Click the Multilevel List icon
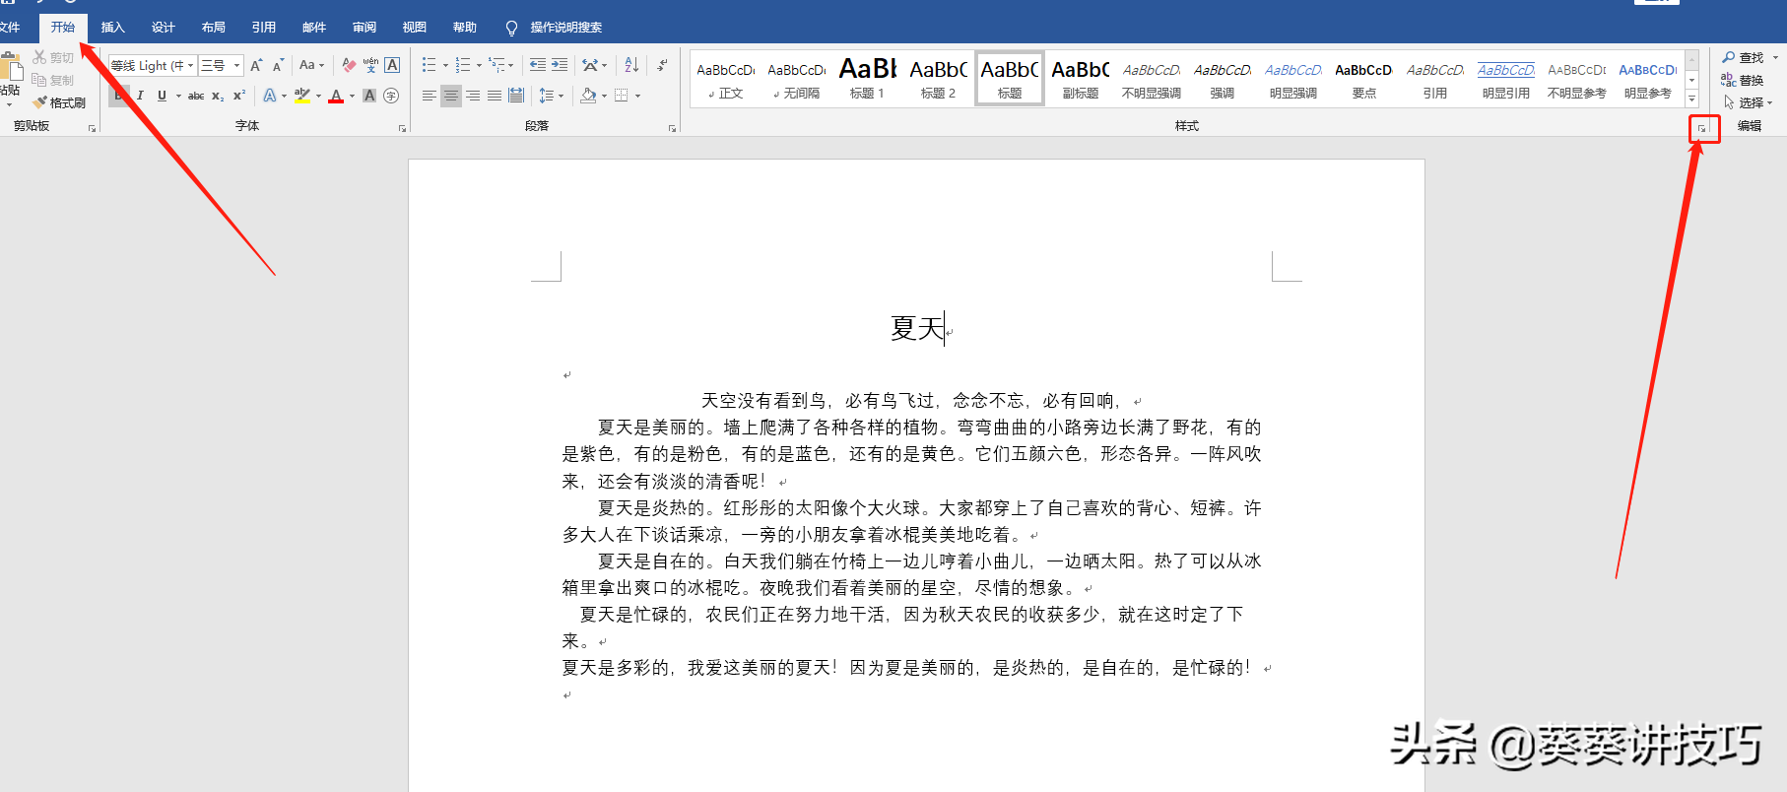Screen dimensions: 1787x792 [497, 65]
